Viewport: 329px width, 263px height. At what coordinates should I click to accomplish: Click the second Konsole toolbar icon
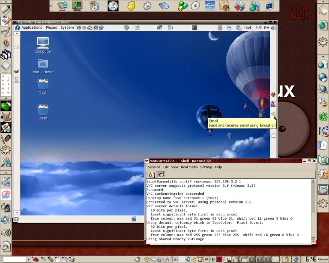coord(161,174)
